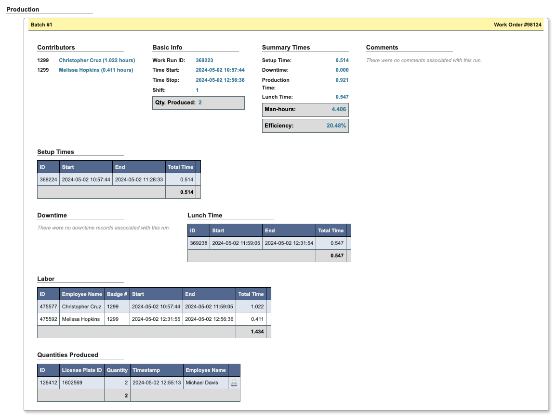557x420 pixels.
Task: Click labor total 1.434
Action: pyautogui.click(x=257, y=331)
